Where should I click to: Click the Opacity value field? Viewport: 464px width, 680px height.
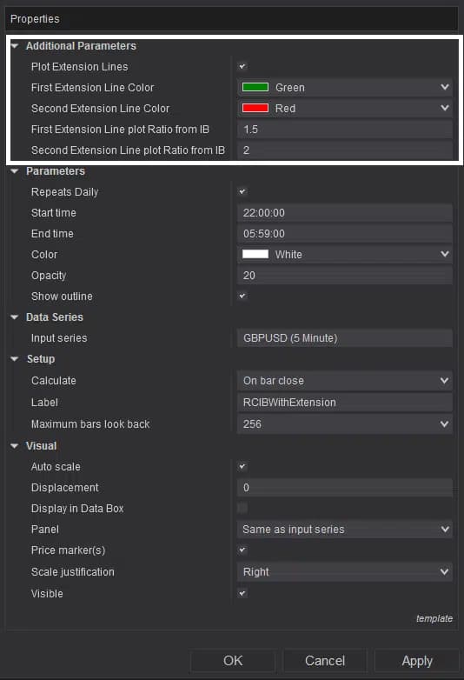345,275
